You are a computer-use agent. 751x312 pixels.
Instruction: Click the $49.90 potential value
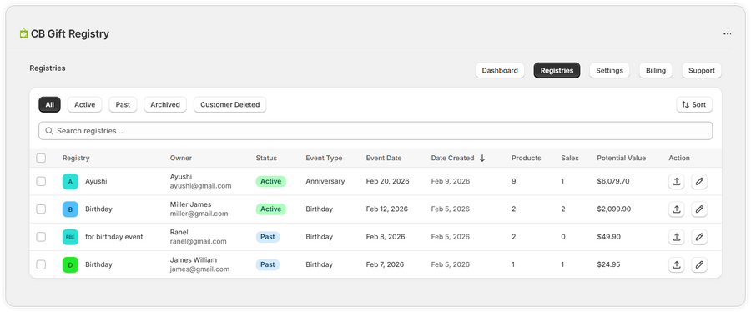click(609, 237)
